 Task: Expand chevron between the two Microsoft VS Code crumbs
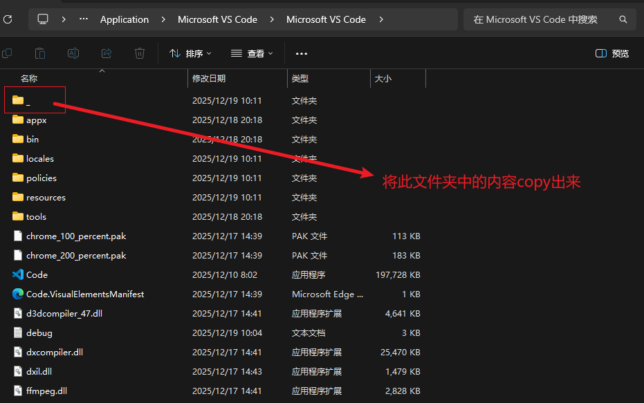coord(271,19)
